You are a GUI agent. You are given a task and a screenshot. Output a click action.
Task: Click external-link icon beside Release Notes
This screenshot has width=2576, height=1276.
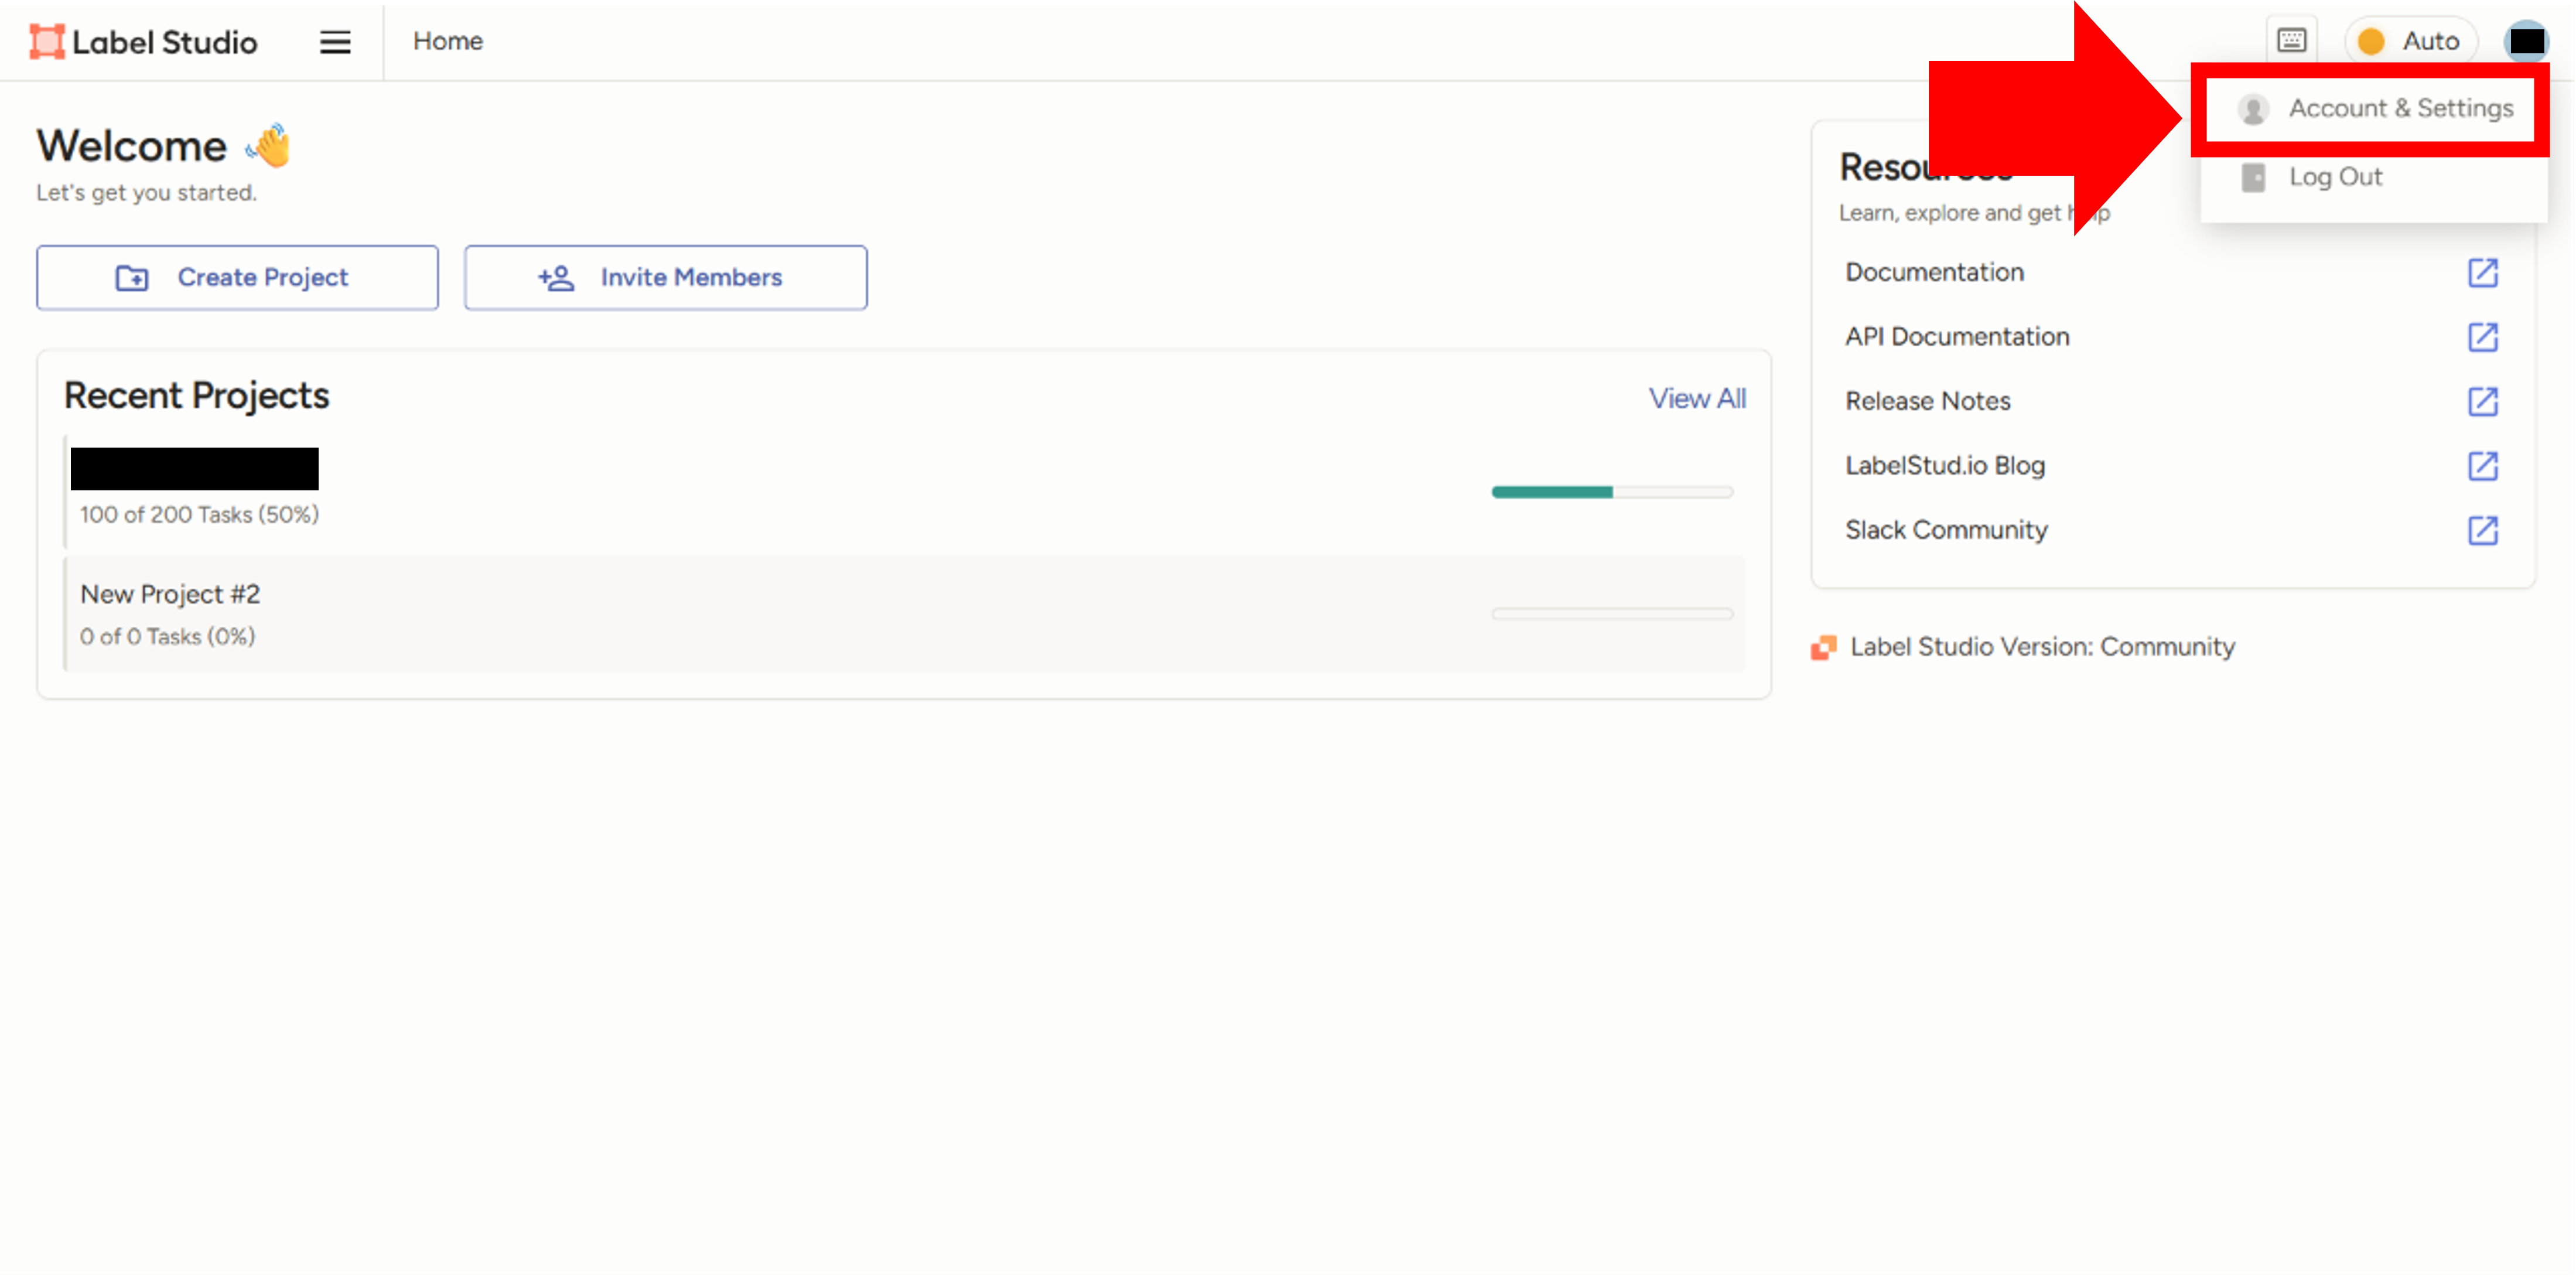tap(2482, 401)
